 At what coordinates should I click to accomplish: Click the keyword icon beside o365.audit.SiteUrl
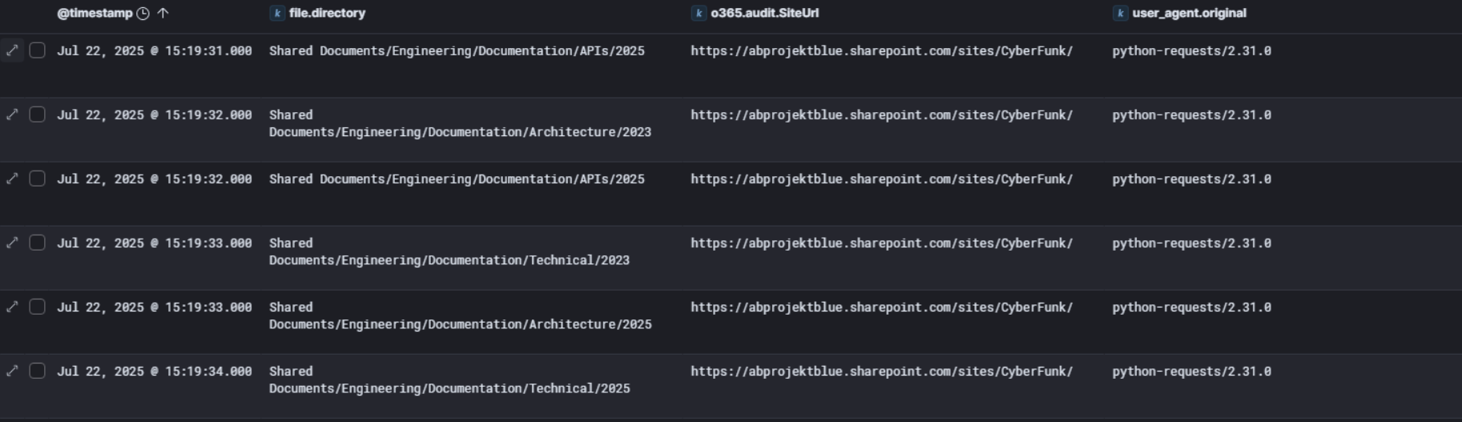pos(699,13)
